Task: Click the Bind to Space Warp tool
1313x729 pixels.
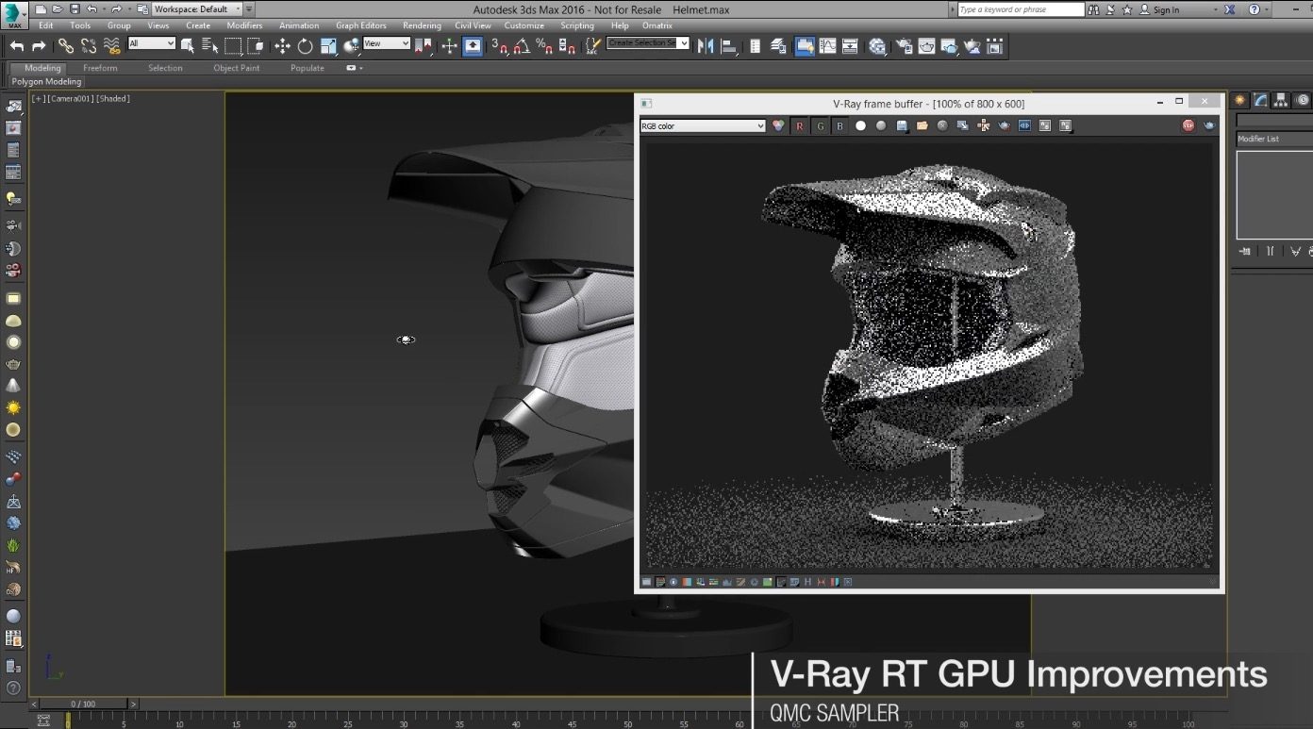Action: (x=112, y=46)
